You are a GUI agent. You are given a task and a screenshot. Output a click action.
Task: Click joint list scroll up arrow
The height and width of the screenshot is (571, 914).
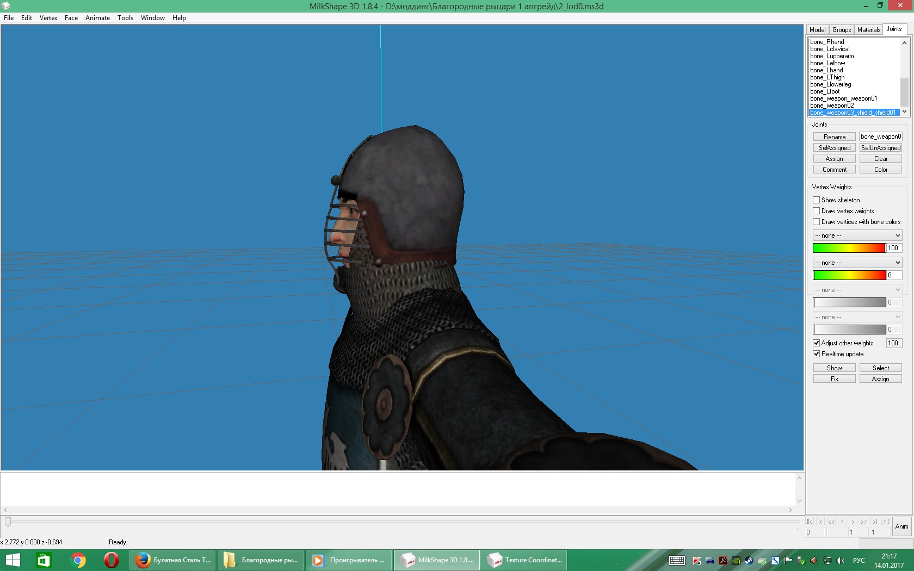coord(905,42)
